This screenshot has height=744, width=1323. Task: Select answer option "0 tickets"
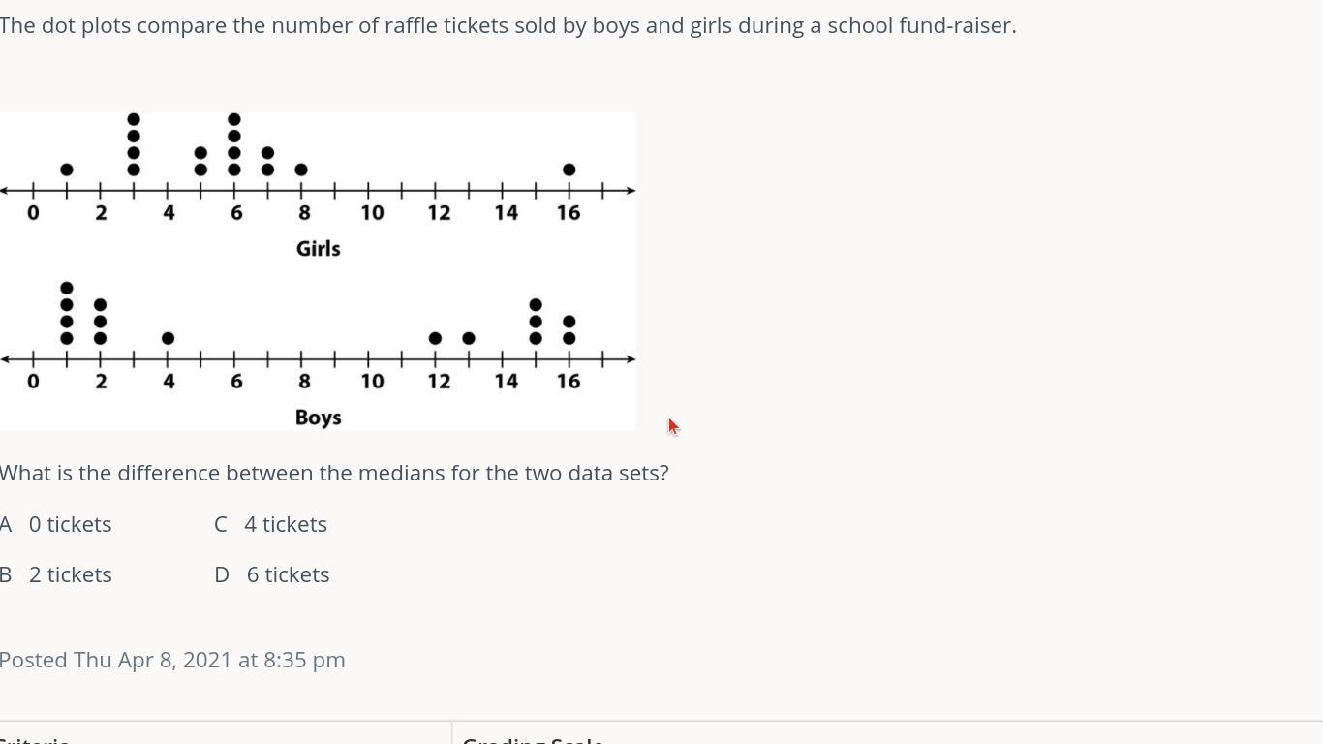pyautogui.click(x=70, y=524)
